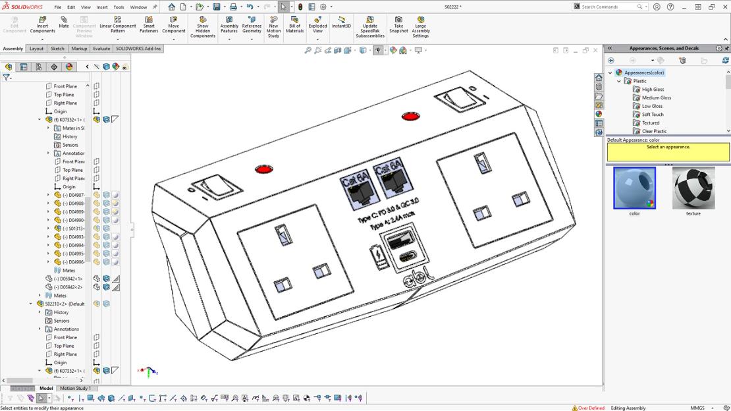Screen dimensions: 731x411
Task: Toggle Front Plane visibility at the top of the tree
Action: coord(97,86)
